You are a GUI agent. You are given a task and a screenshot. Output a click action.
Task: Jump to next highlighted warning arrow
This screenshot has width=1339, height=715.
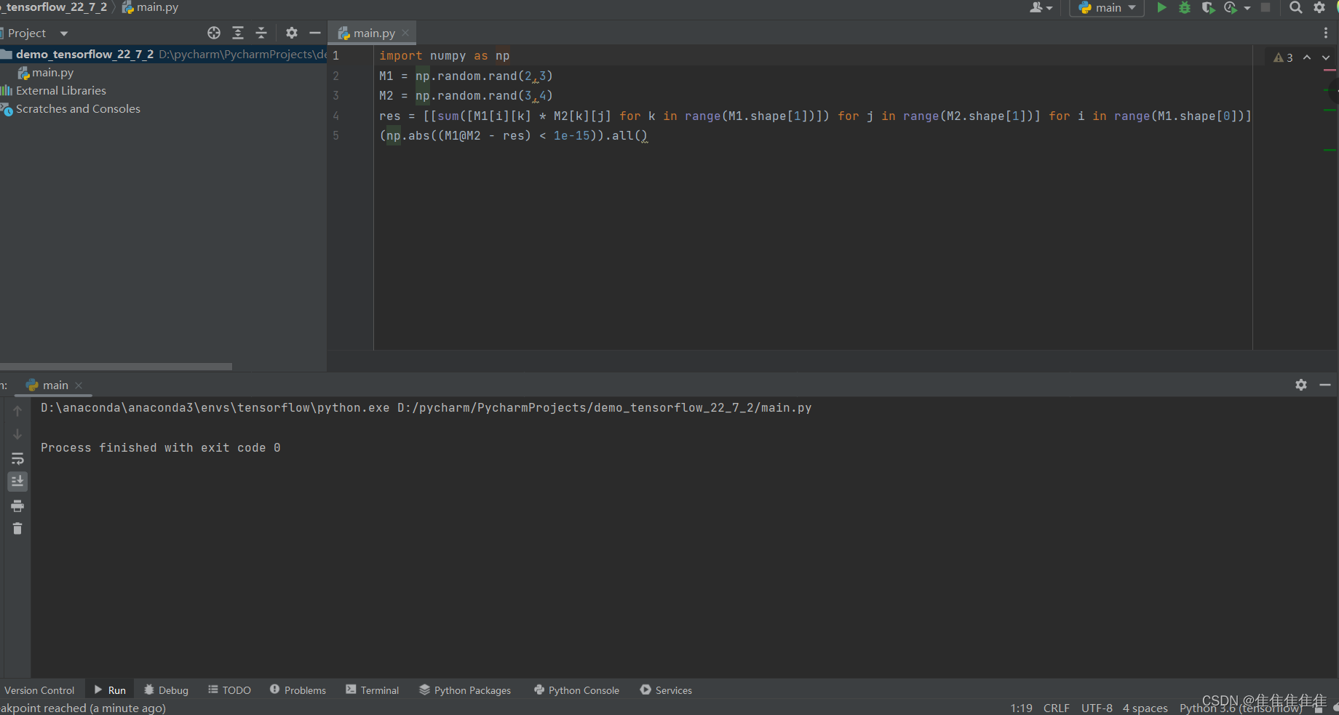tap(1326, 57)
